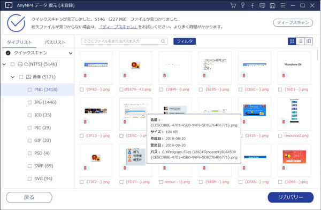
Task: Open the feedback chat icon
Action: pos(262,5)
